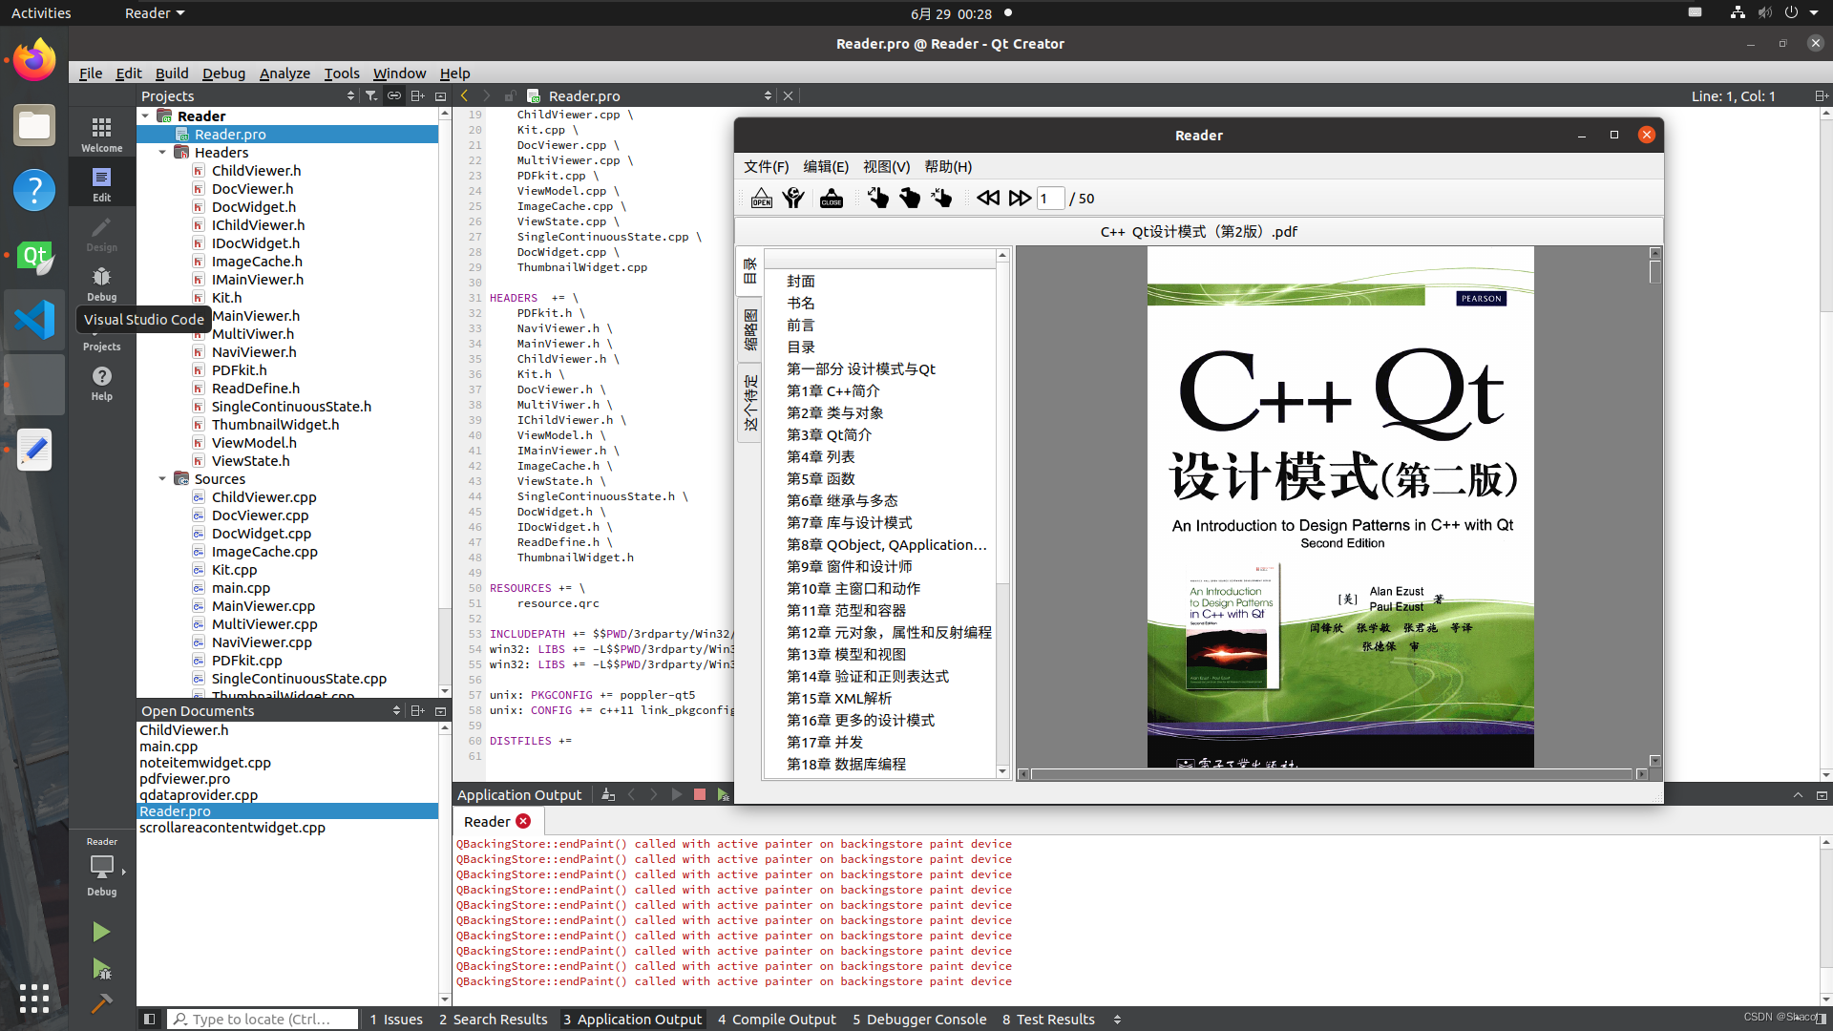Go back a page with the rewind icon
This screenshot has width=1833, height=1031.
(988, 198)
